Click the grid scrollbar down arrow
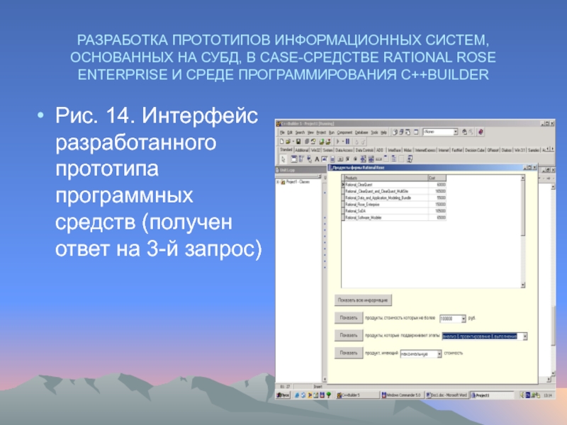 tap(523, 285)
